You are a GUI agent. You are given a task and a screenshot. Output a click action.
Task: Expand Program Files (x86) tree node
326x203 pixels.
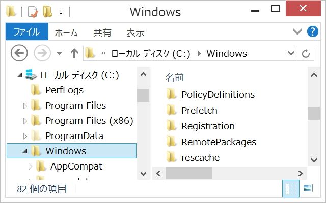(25, 121)
